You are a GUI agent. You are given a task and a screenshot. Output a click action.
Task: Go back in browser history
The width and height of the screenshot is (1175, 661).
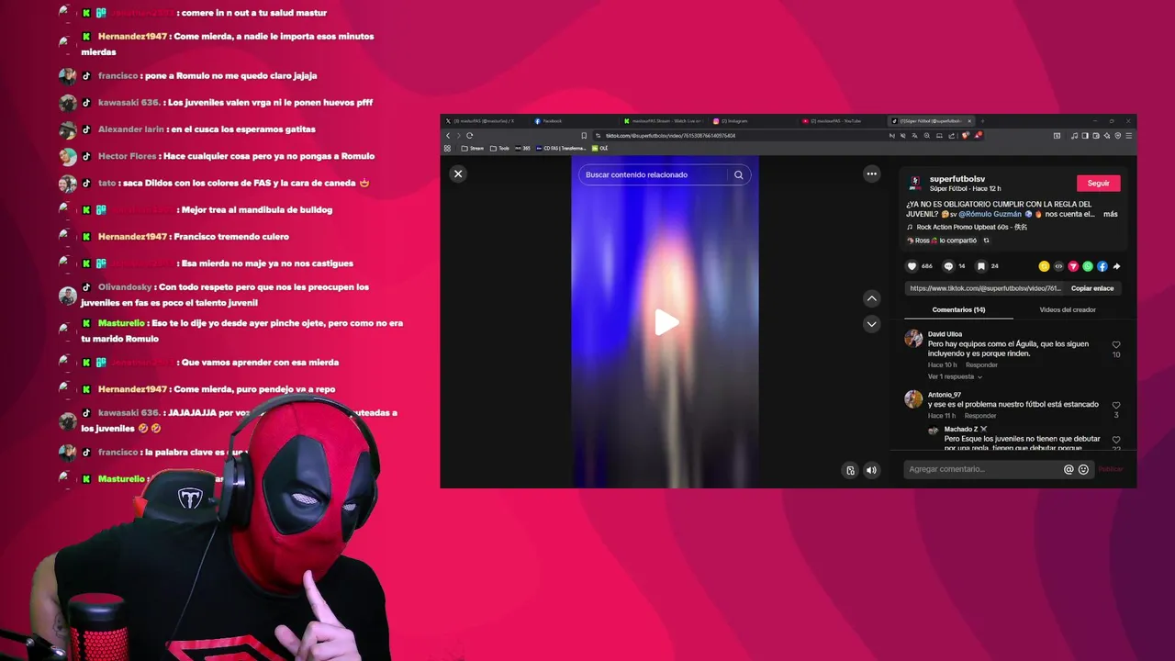point(448,135)
